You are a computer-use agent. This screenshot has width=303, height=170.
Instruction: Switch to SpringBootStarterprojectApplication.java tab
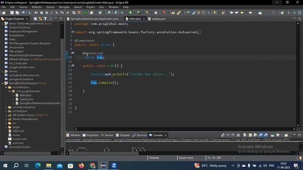point(93,19)
